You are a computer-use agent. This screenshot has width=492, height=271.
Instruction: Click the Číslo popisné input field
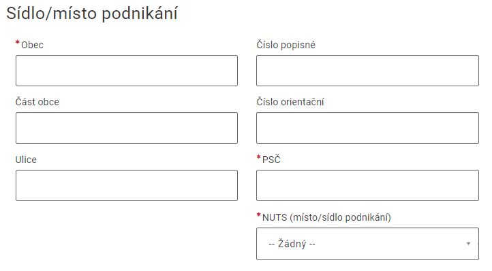click(x=367, y=71)
